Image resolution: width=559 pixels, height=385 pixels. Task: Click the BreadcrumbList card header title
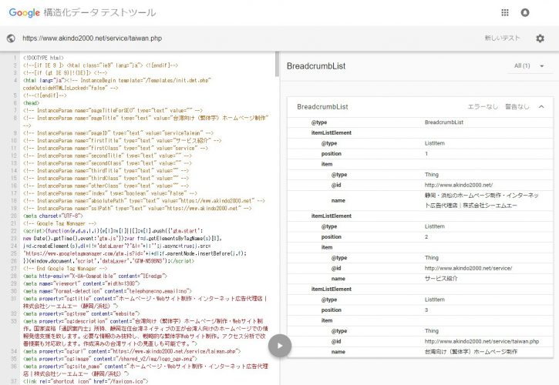[322, 106]
